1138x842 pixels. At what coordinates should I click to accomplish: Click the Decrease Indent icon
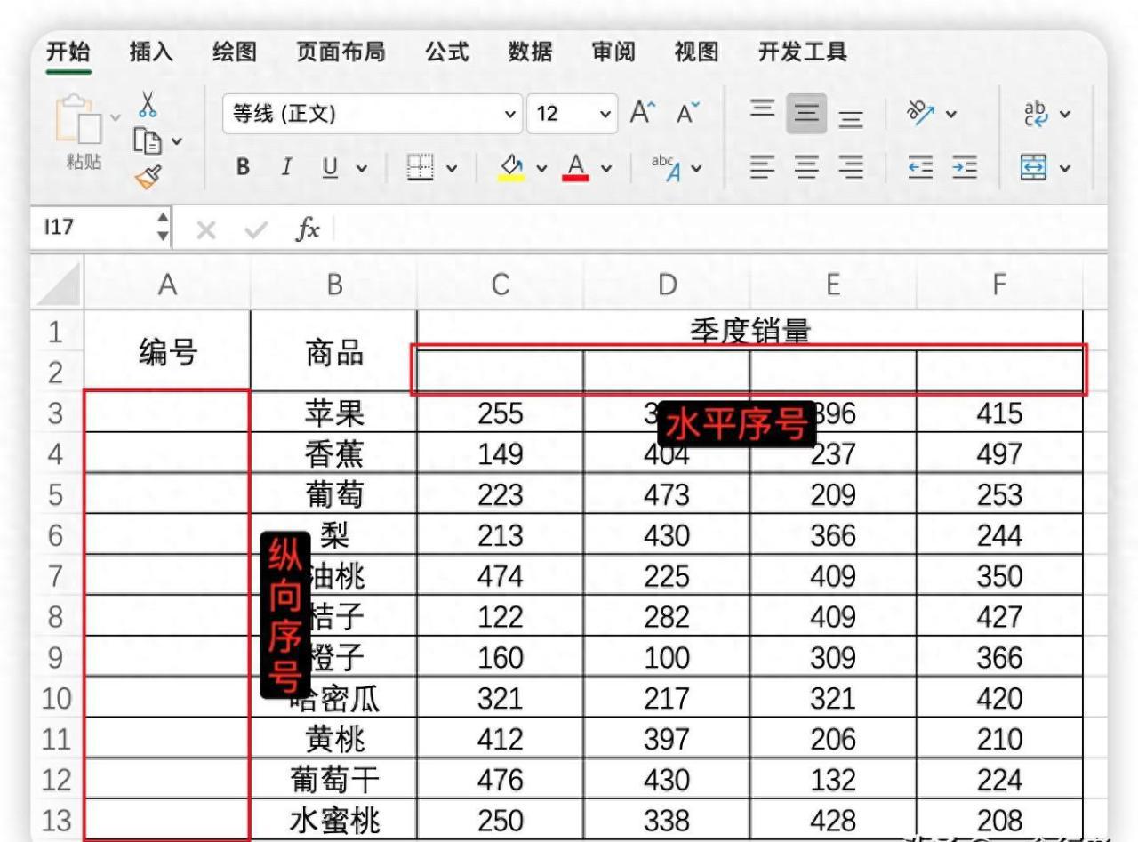pyautogui.click(x=920, y=167)
